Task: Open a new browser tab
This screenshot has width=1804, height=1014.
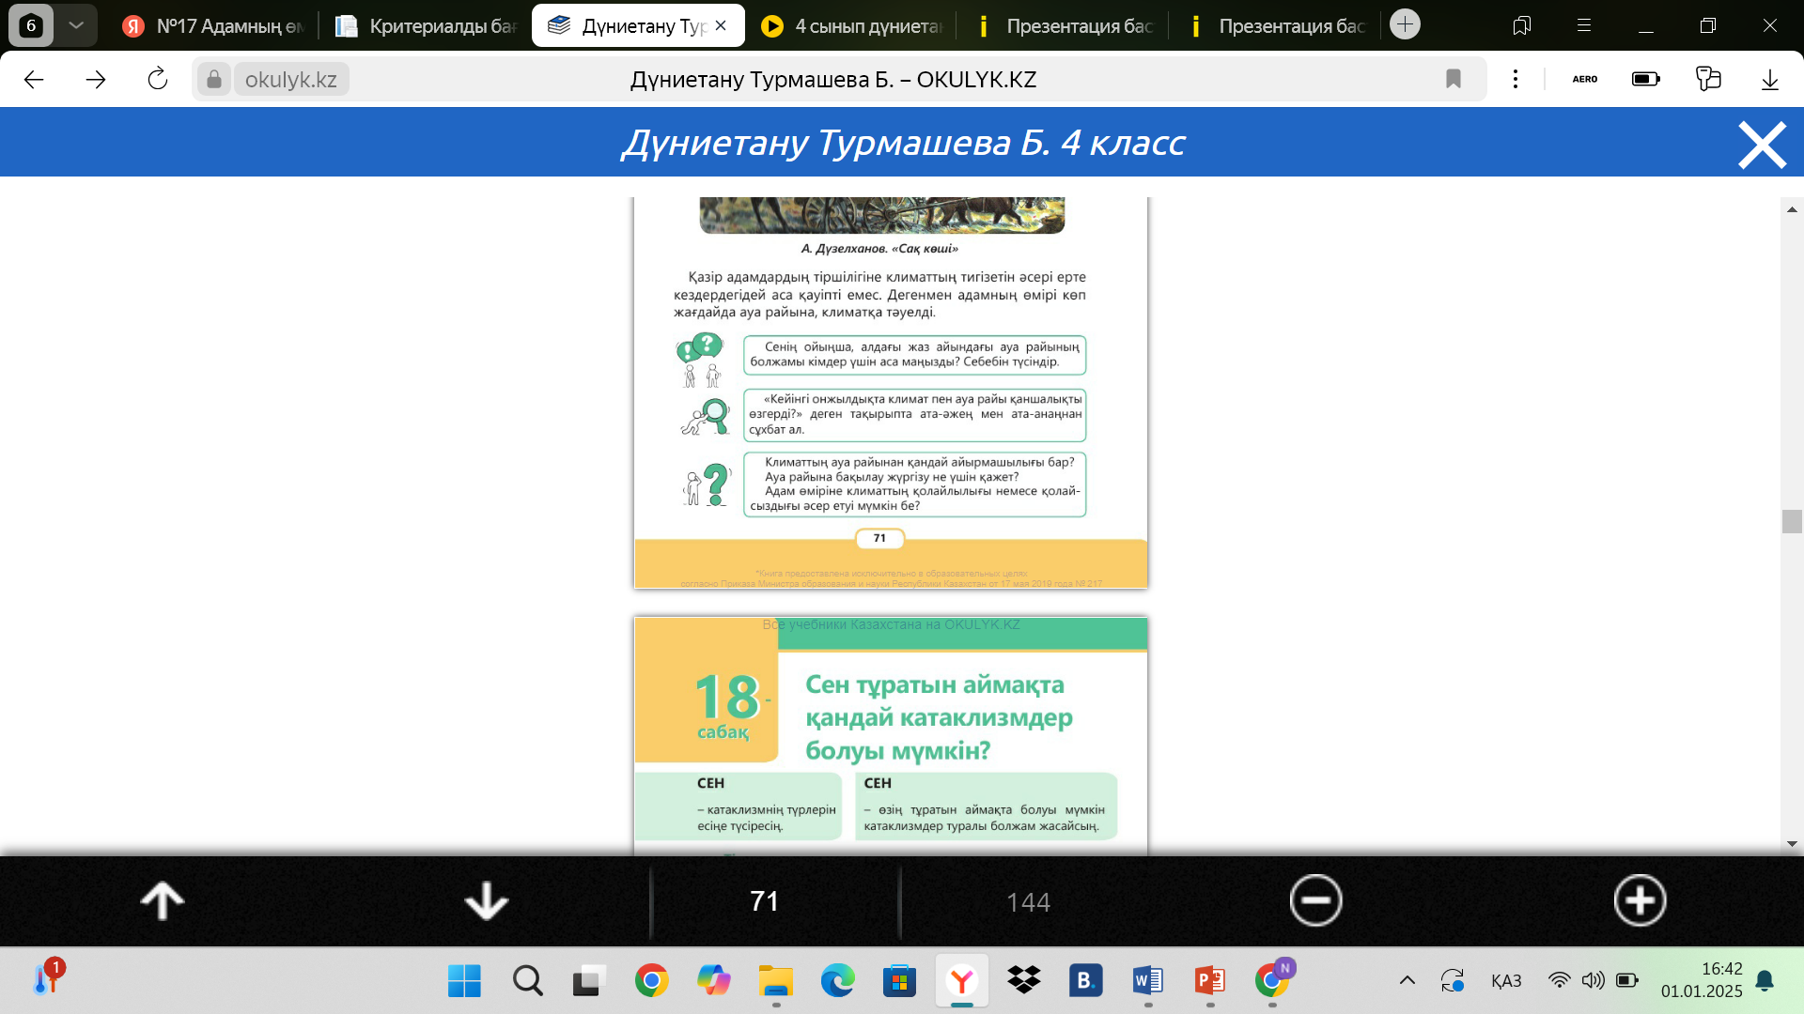Action: tap(1405, 24)
